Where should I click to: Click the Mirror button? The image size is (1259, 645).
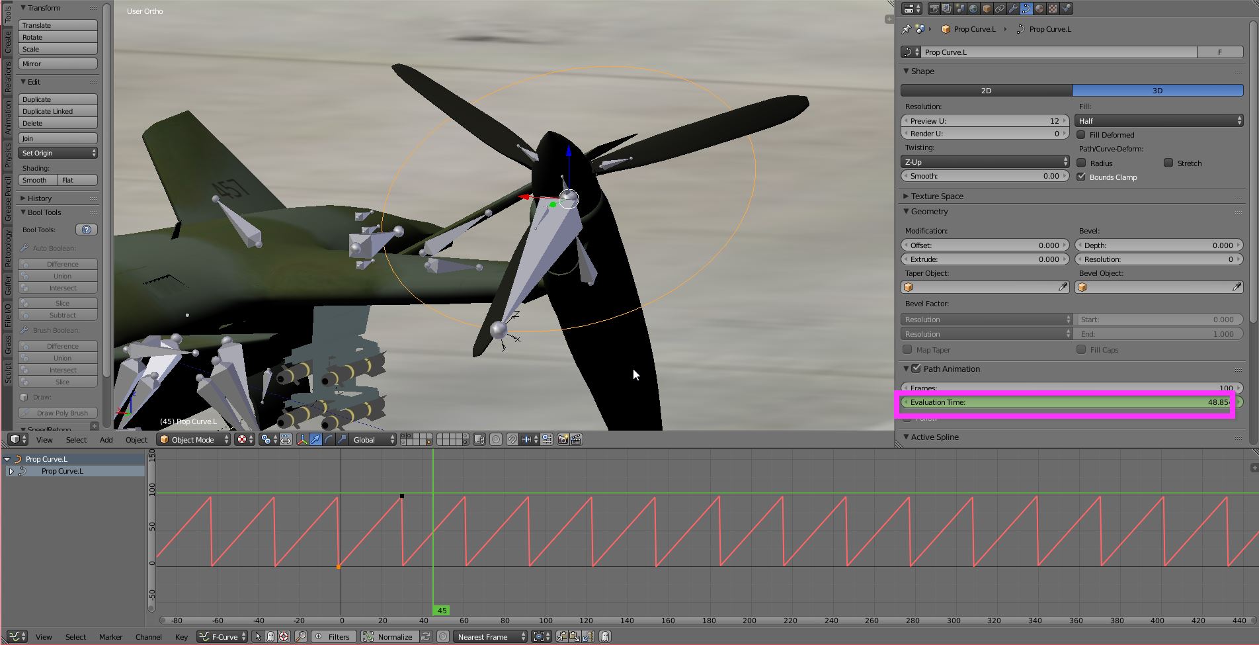point(58,64)
